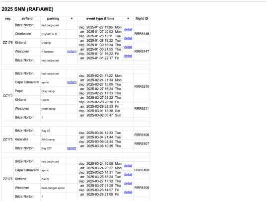This screenshot has width=268, height=201.
Task: Select the ZZ176 registration cell
Action: coord(7,43)
